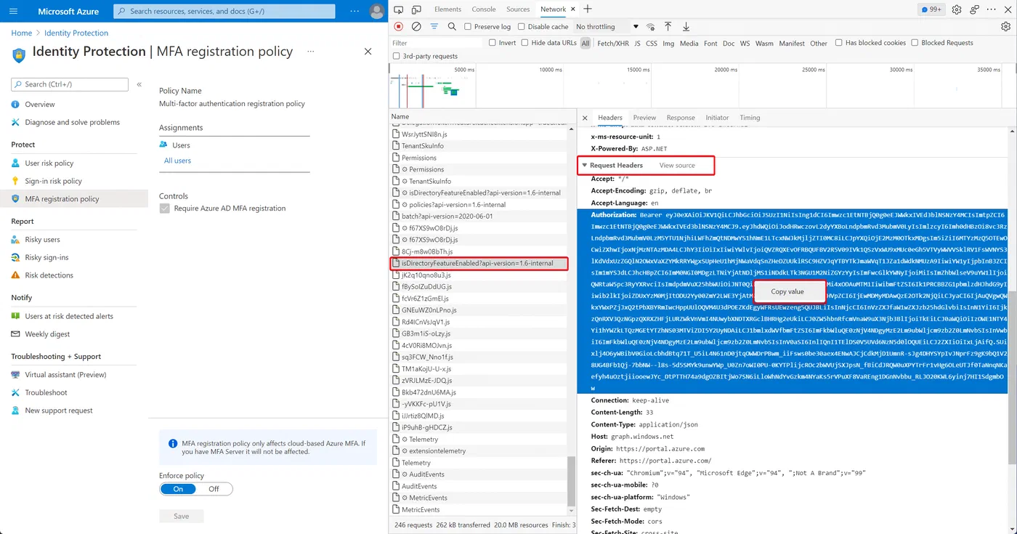Open DevTools settings gear at top
1017x534 pixels.
(x=957, y=9)
